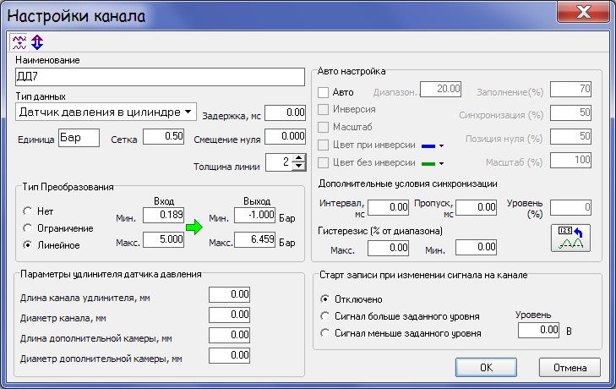Image resolution: width=616 pixels, height=389 pixels.
Task: Click the Выход Макс. field showing 6.459
Action: (x=254, y=239)
